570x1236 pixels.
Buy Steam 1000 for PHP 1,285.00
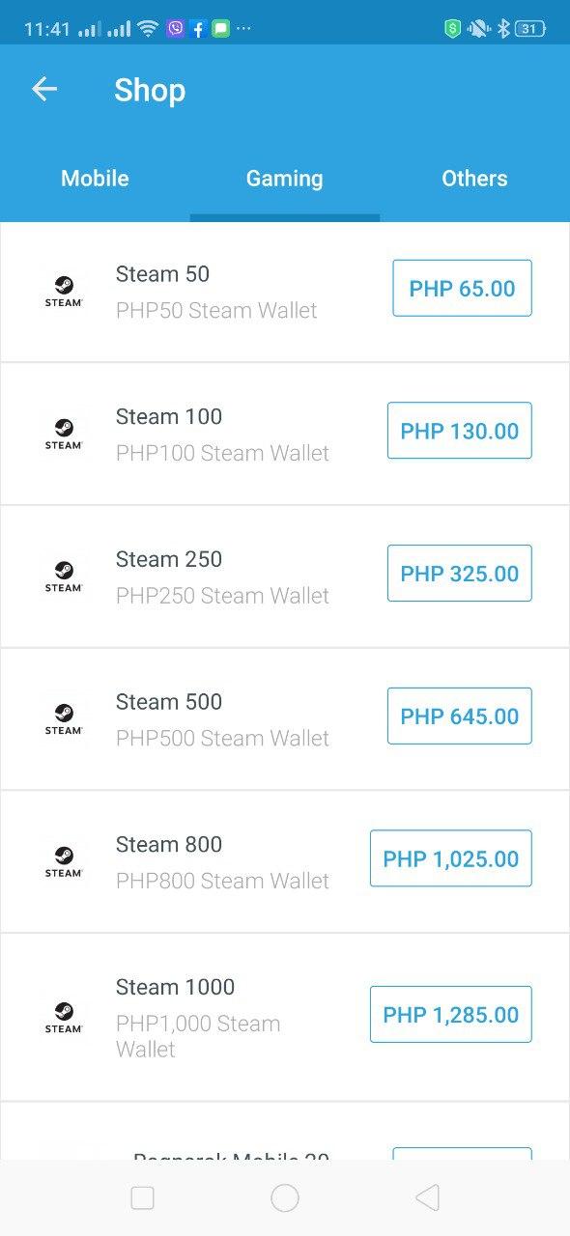450,1014
